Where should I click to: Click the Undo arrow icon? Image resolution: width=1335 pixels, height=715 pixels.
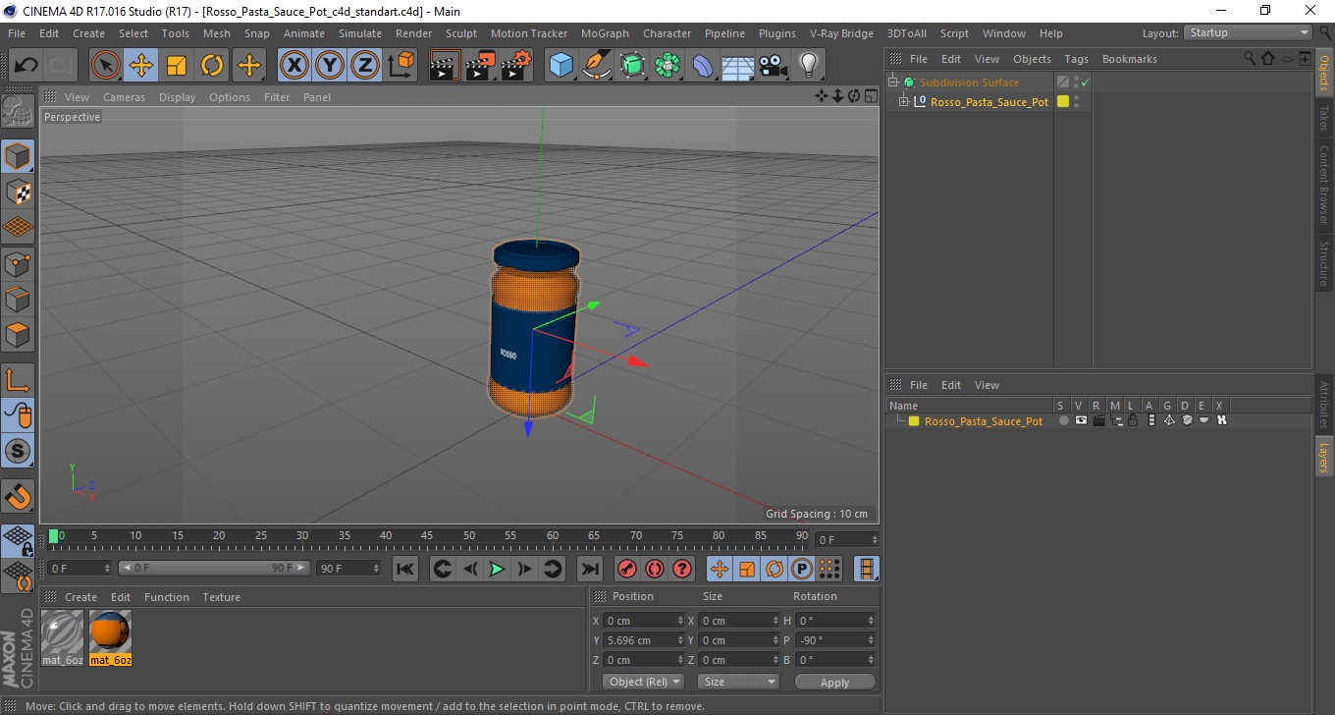coord(27,66)
